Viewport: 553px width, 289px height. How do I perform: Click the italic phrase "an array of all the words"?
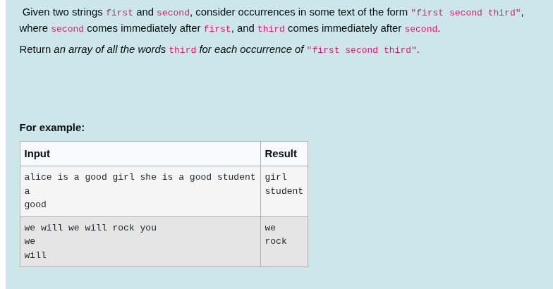109,49
